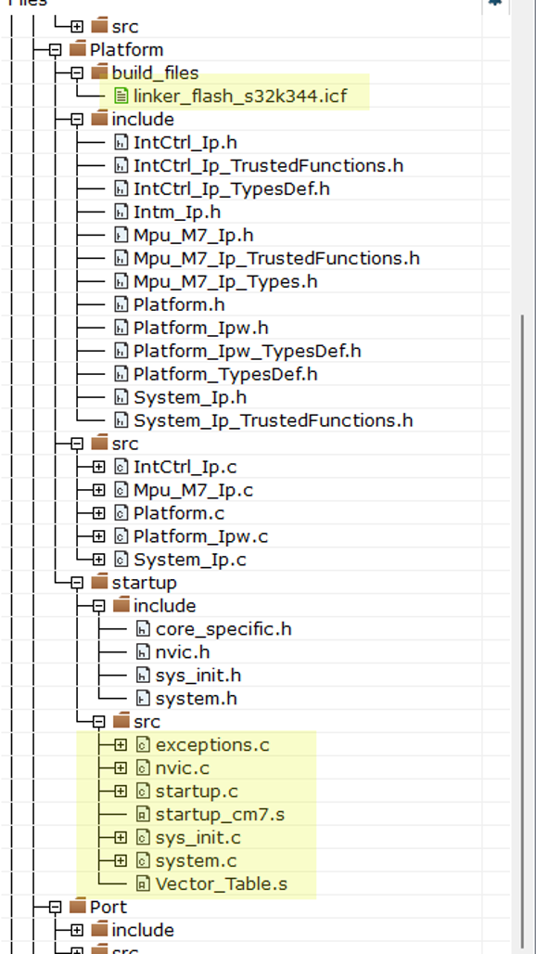This screenshot has width=536, height=954.
Task: Expand the IntCtrl_Ip.c node
Action: (98, 468)
